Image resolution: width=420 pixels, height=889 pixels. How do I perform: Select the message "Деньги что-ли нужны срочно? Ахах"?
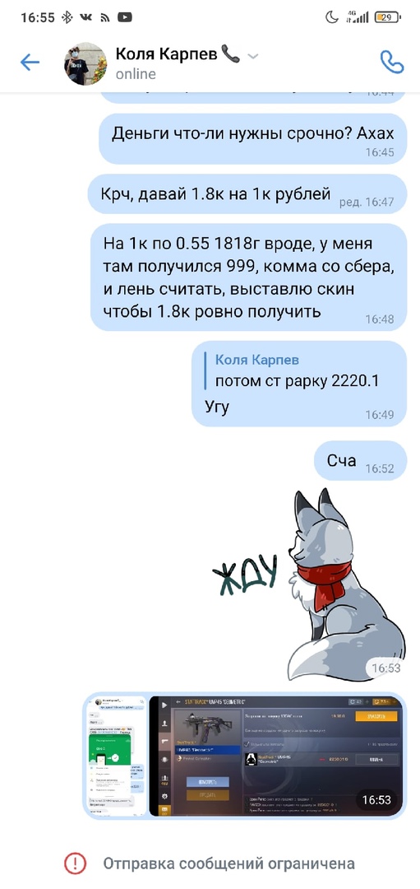[x=252, y=139]
